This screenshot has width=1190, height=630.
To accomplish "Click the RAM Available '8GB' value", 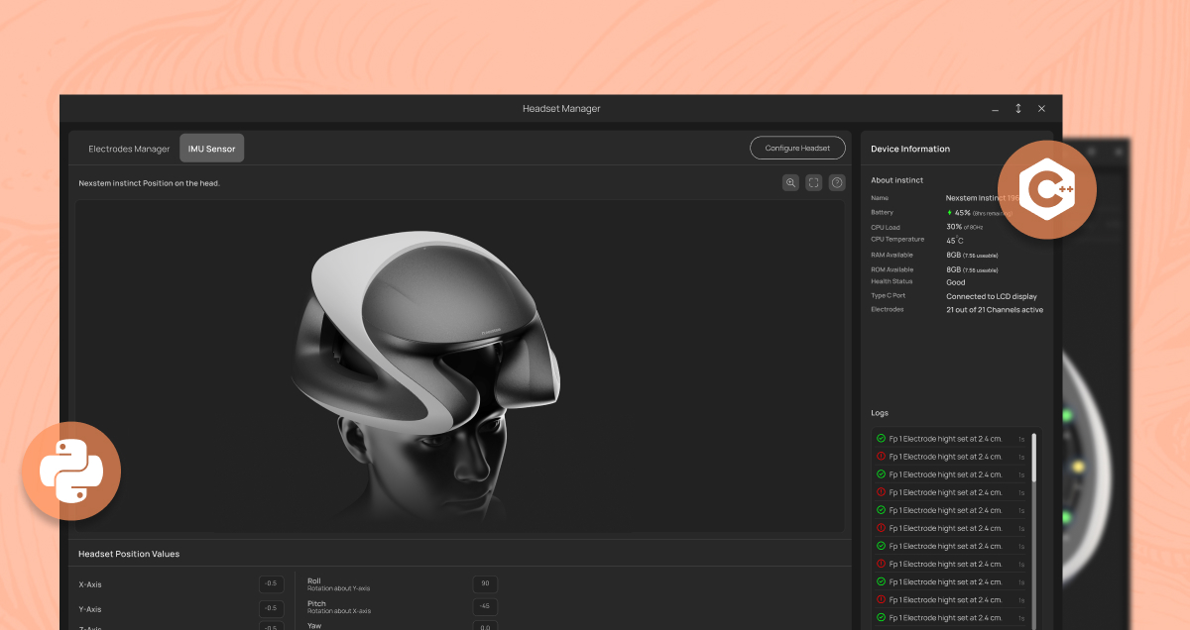I will 953,256.
